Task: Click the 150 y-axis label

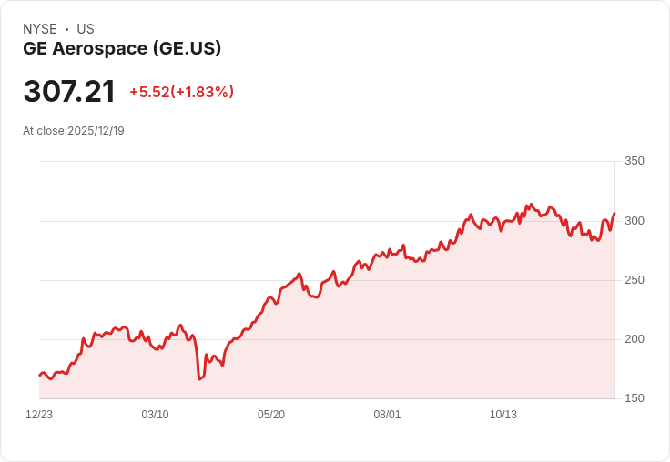Action: coord(634,398)
